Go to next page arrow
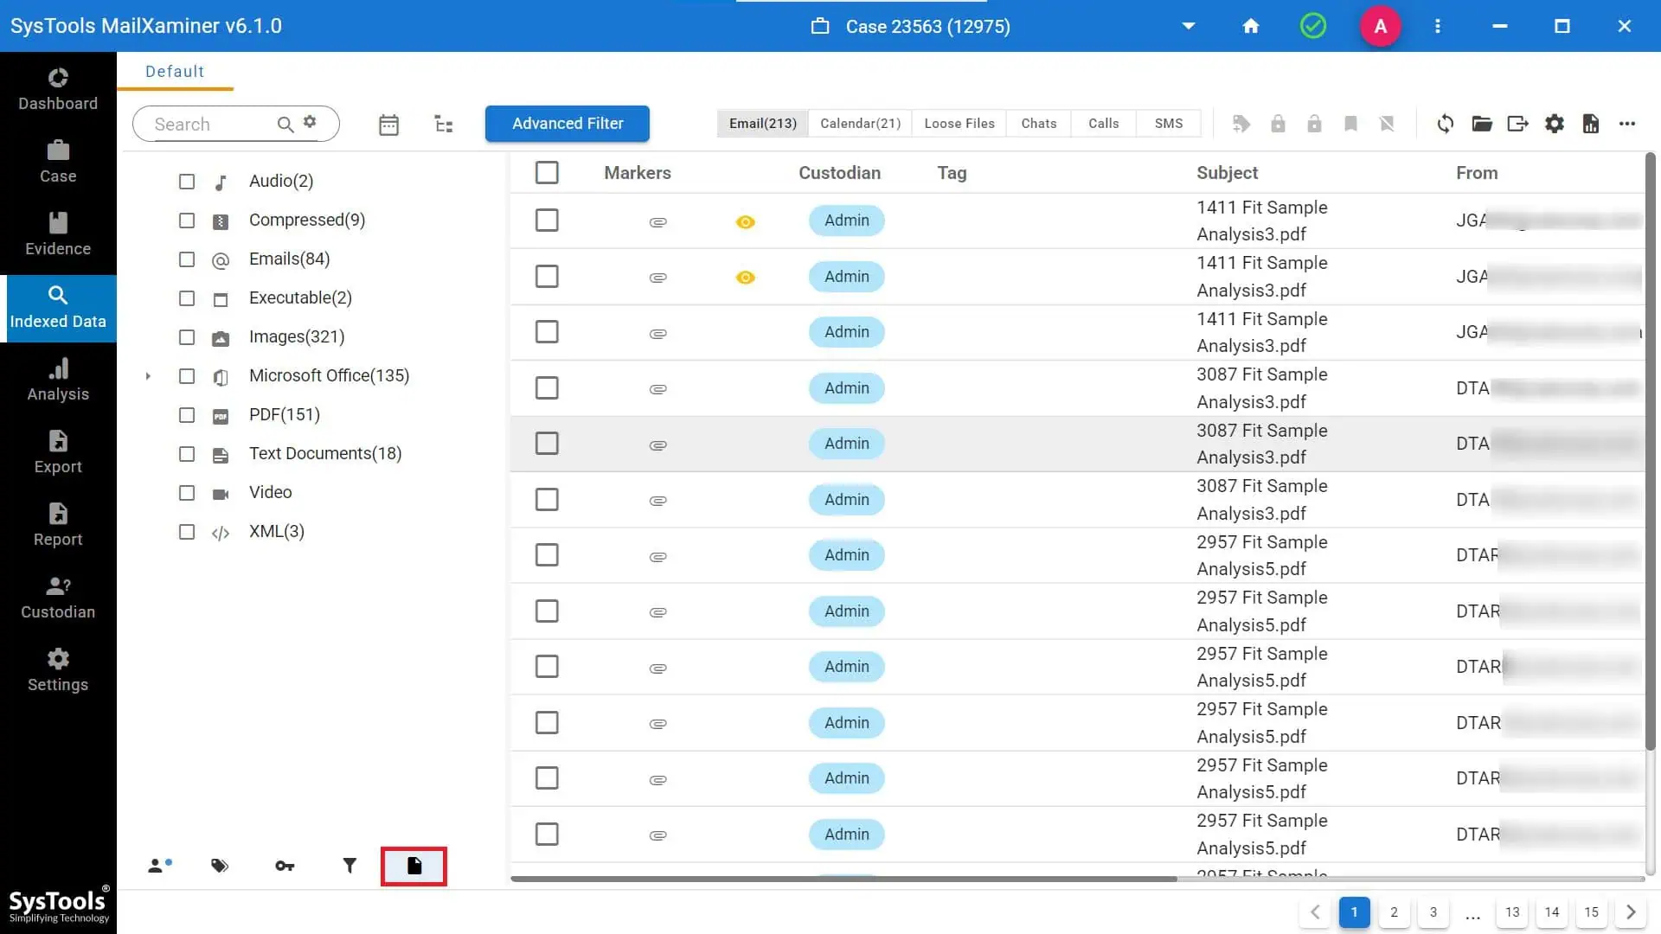 [1631, 912]
